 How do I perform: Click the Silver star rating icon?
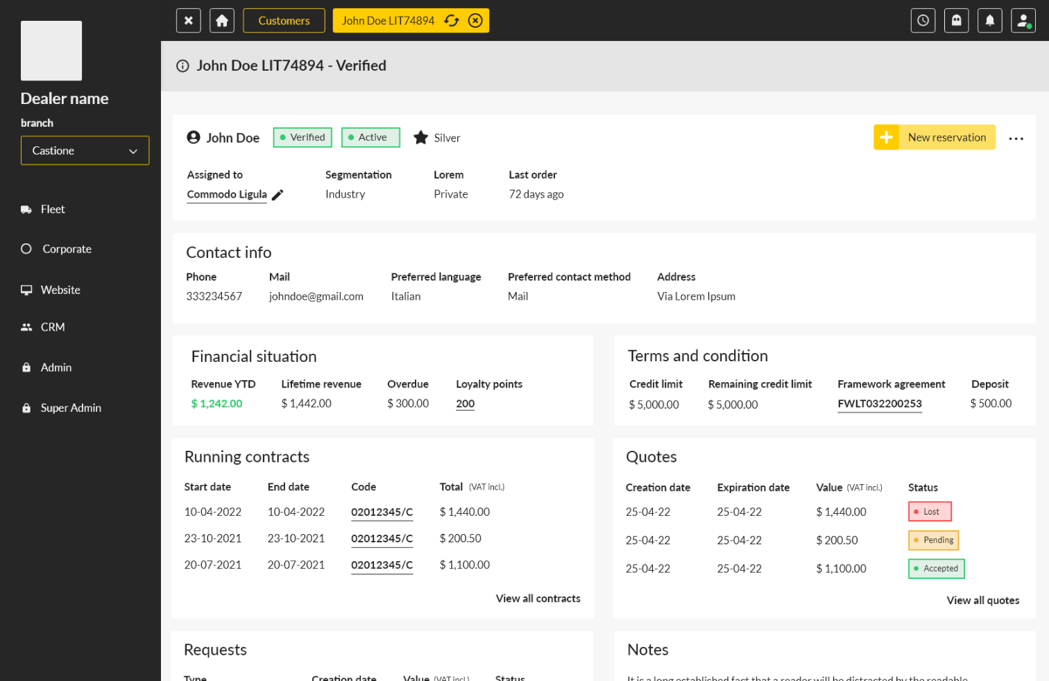(x=420, y=137)
